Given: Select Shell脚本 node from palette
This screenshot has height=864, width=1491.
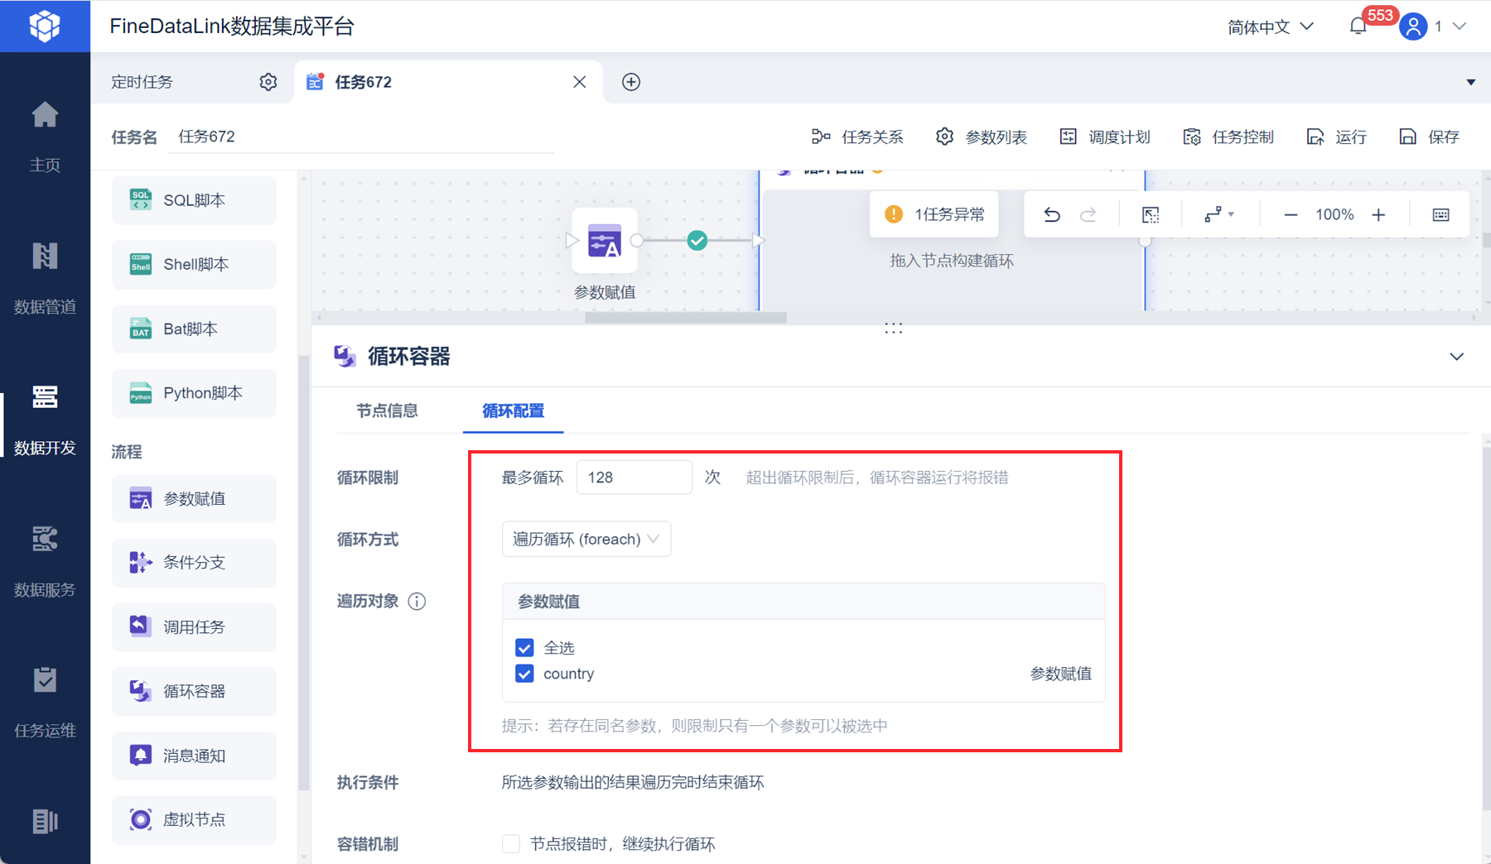Looking at the screenshot, I should (x=194, y=265).
